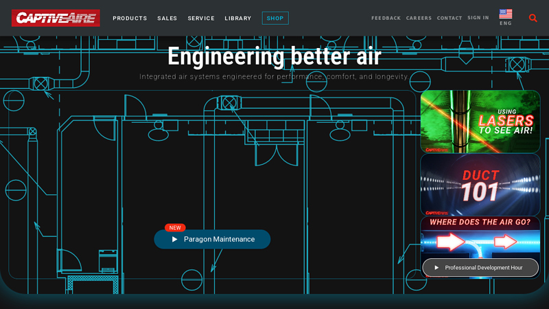Click the Sign In link

tap(478, 18)
